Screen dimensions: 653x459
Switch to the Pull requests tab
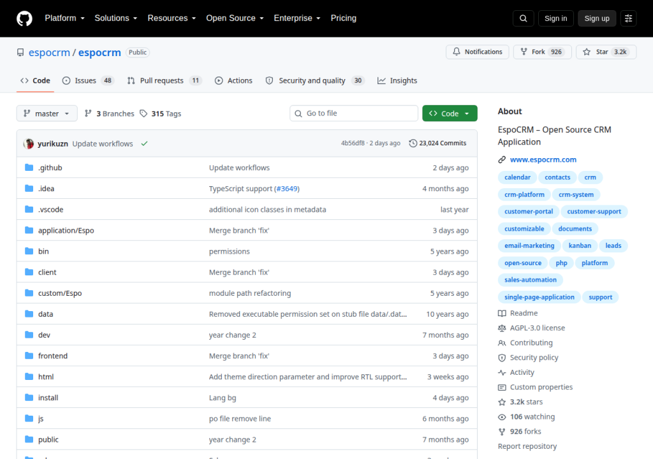click(x=165, y=80)
